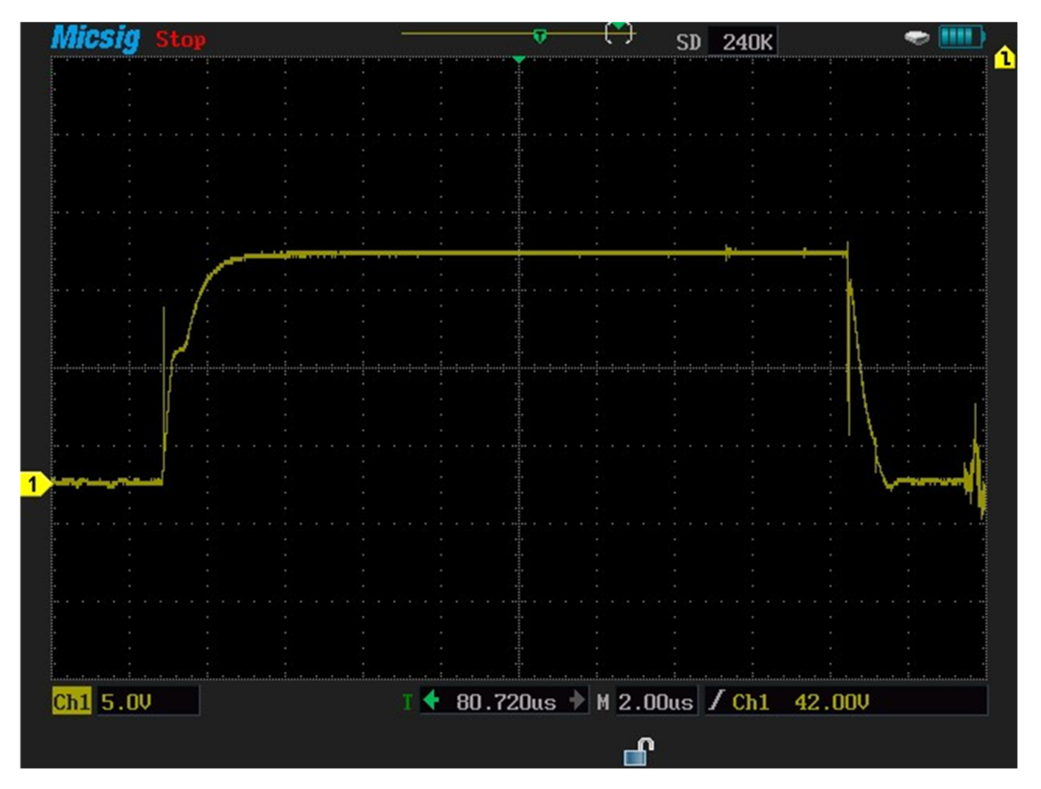Select the green trigger position triangle
The width and height of the screenshot is (1041, 789).
click(x=518, y=59)
